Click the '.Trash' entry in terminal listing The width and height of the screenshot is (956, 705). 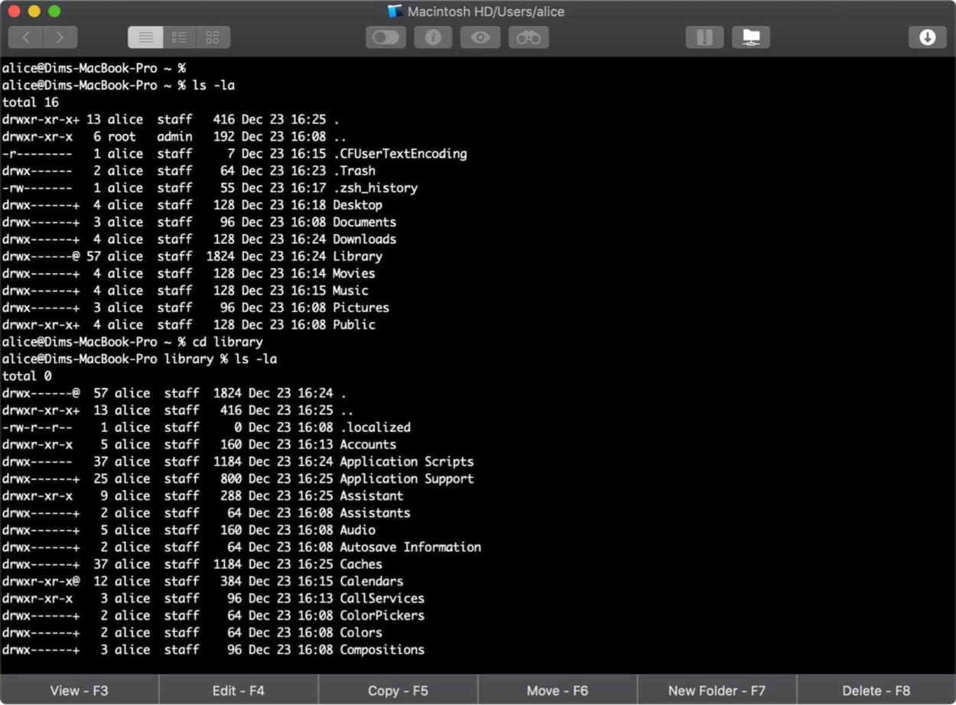pyautogui.click(x=354, y=171)
